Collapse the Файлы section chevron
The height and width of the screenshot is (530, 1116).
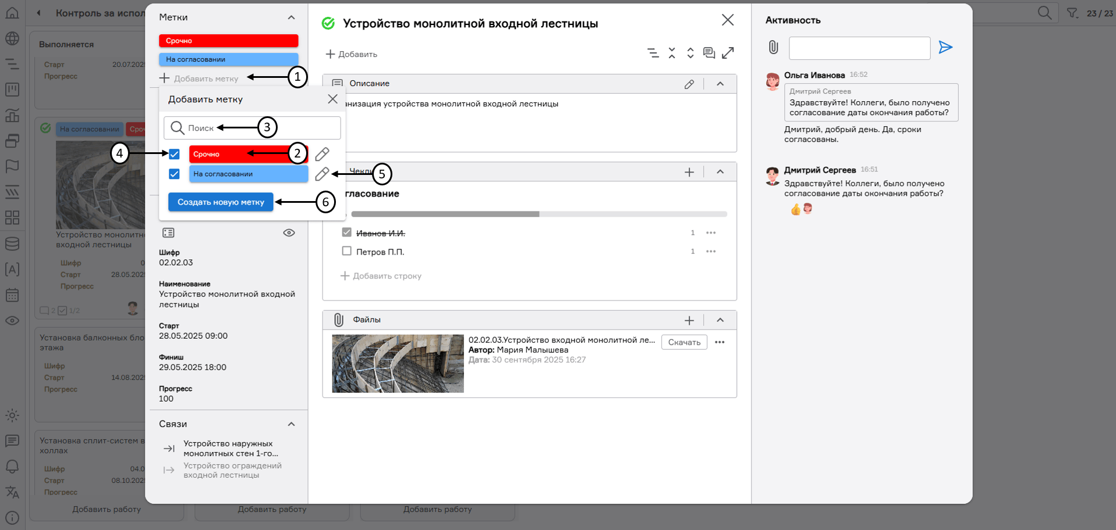coord(720,320)
